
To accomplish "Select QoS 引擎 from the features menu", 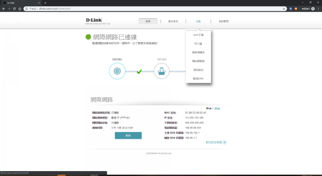I will pyautogui.click(x=199, y=35).
